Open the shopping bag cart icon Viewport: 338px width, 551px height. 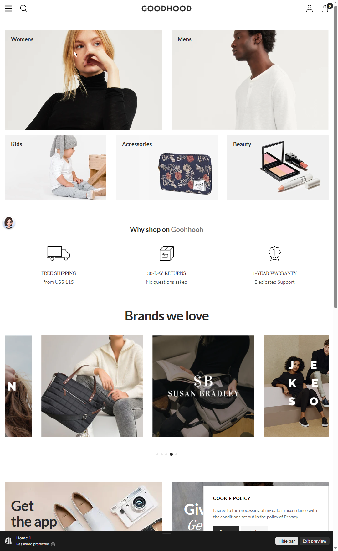pyautogui.click(x=325, y=8)
